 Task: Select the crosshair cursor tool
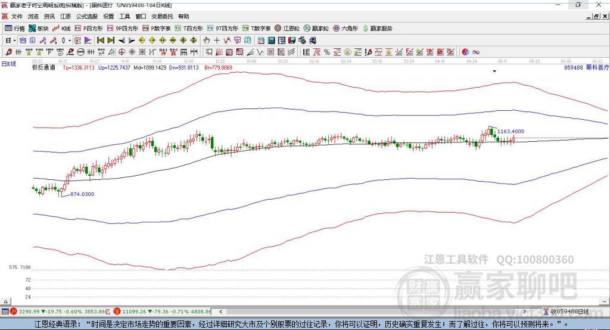pyautogui.click(x=217, y=41)
